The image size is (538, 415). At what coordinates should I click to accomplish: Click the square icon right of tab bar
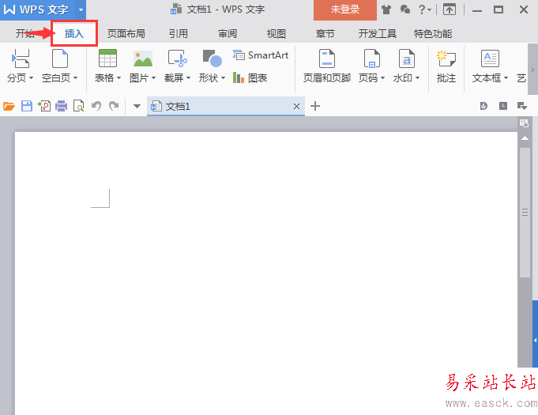(503, 106)
